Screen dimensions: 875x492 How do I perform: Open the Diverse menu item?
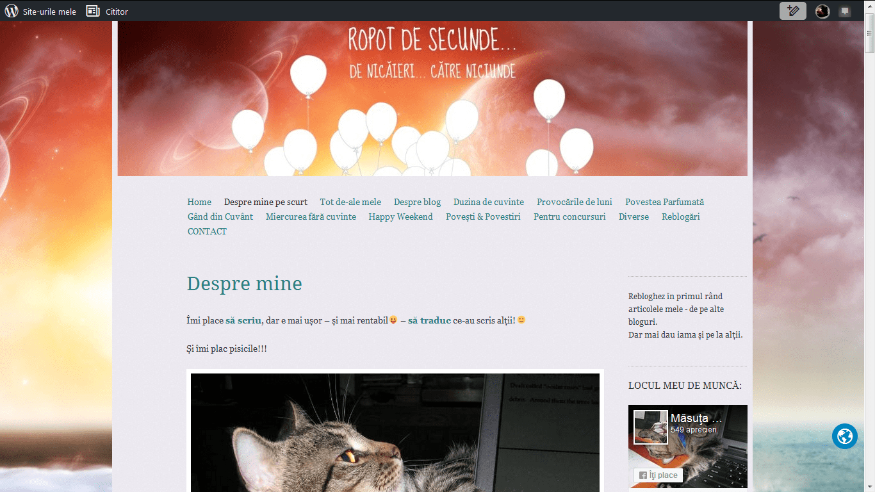coord(634,217)
